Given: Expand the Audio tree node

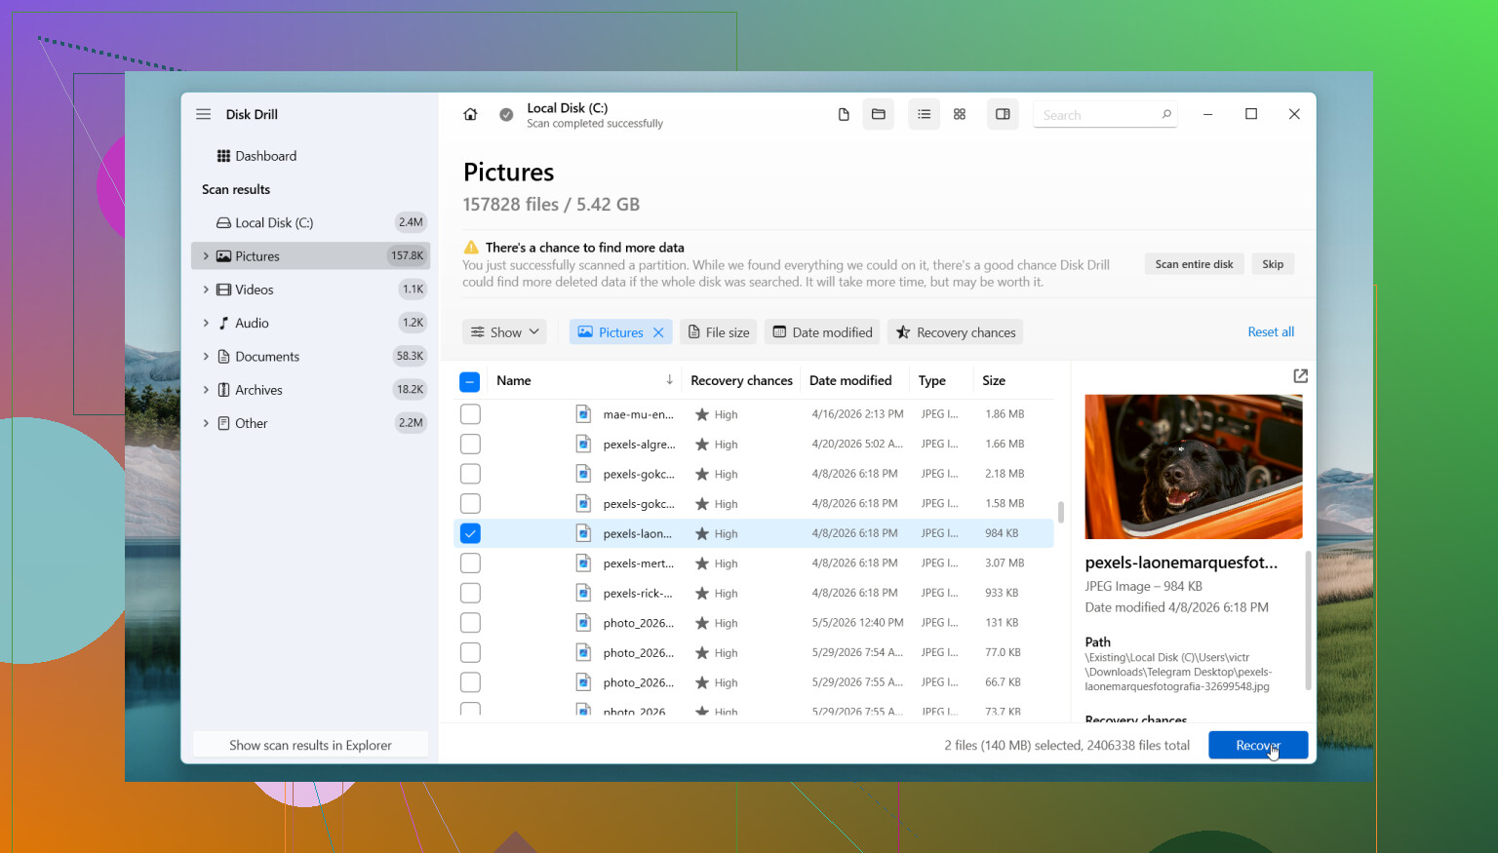Looking at the screenshot, I should 206,323.
